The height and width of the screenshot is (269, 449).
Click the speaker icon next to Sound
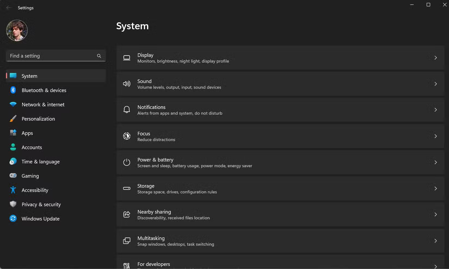coord(127,84)
